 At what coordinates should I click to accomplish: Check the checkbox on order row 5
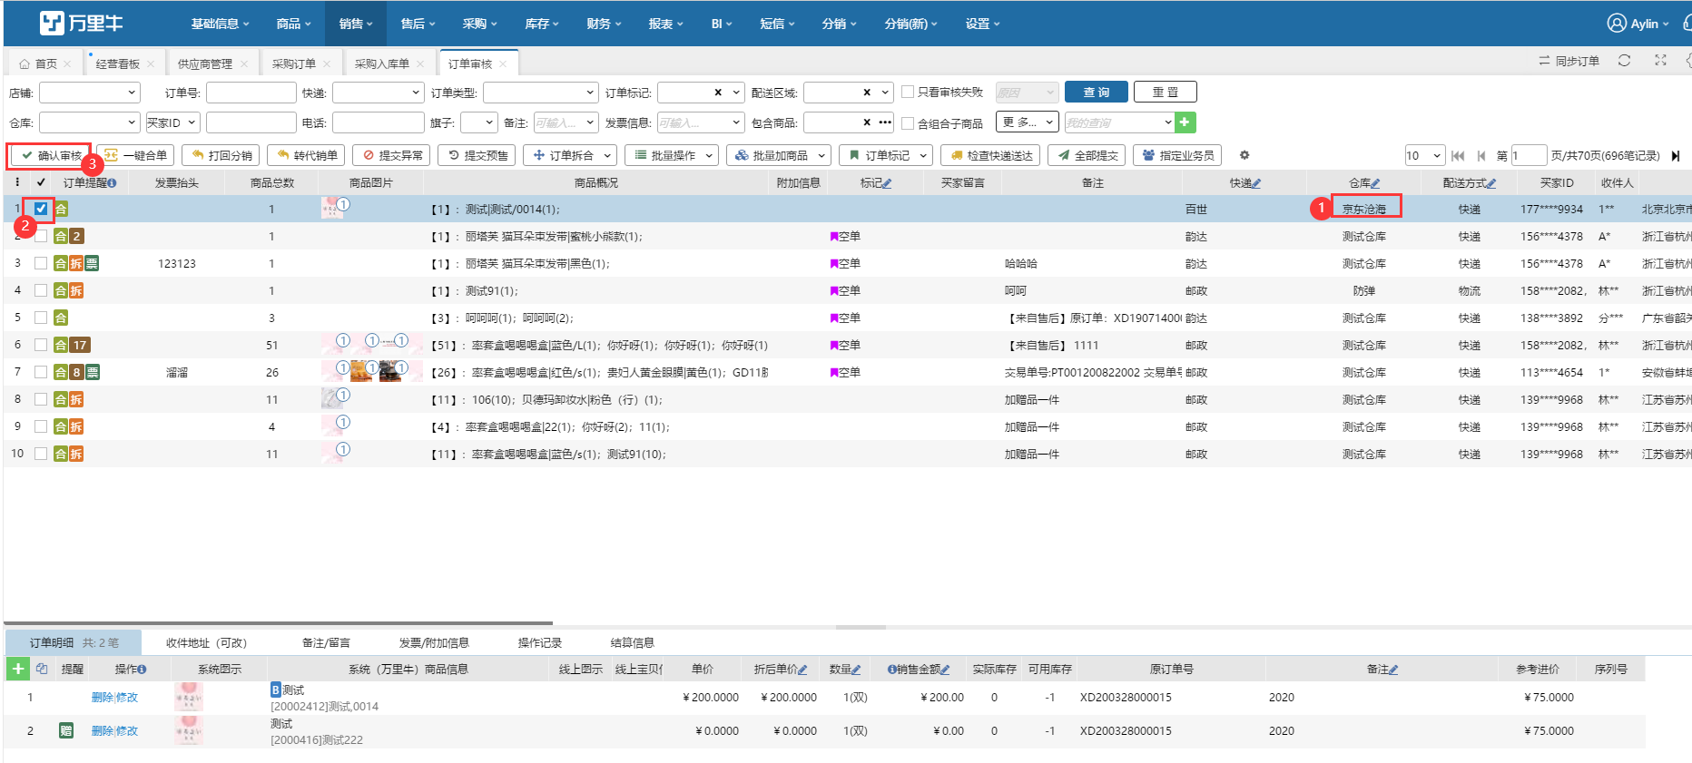coord(41,318)
